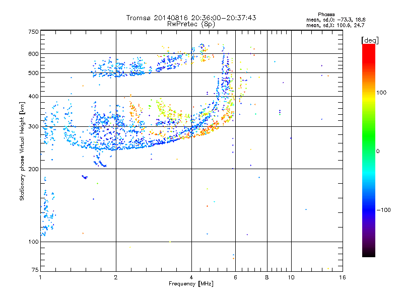Click the colorbar tick label '-100'
Image resolution: width=403 pixels, height=302 pixels.
click(x=383, y=210)
